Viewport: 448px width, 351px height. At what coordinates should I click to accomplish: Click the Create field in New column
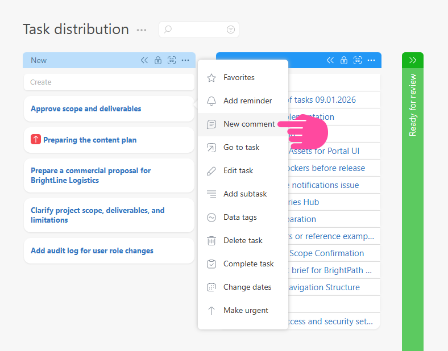[108, 82]
